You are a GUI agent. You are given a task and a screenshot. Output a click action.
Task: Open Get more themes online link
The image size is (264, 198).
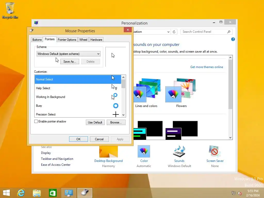click(207, 67)
